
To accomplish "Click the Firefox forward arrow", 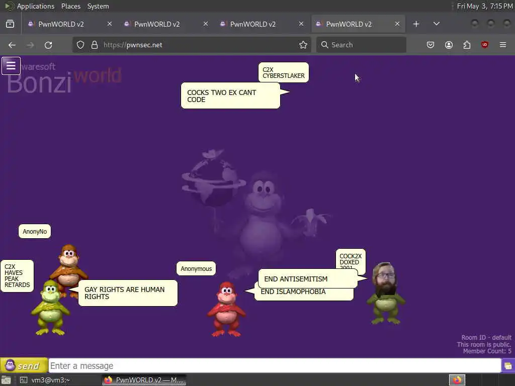I will 30,45.
